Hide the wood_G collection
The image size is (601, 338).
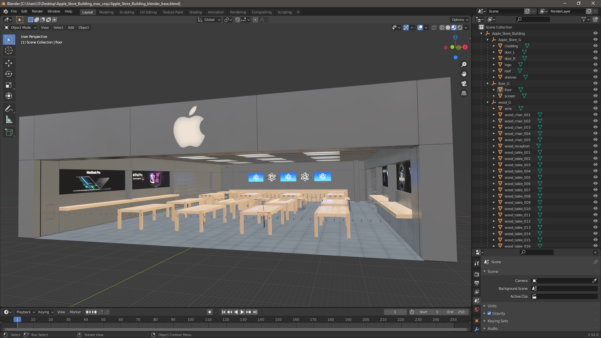(x=595, y=102)
